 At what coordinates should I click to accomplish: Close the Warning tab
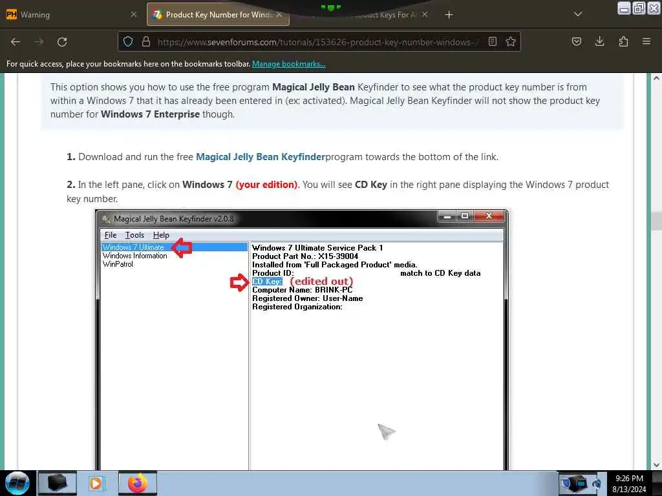coord(133,14)
